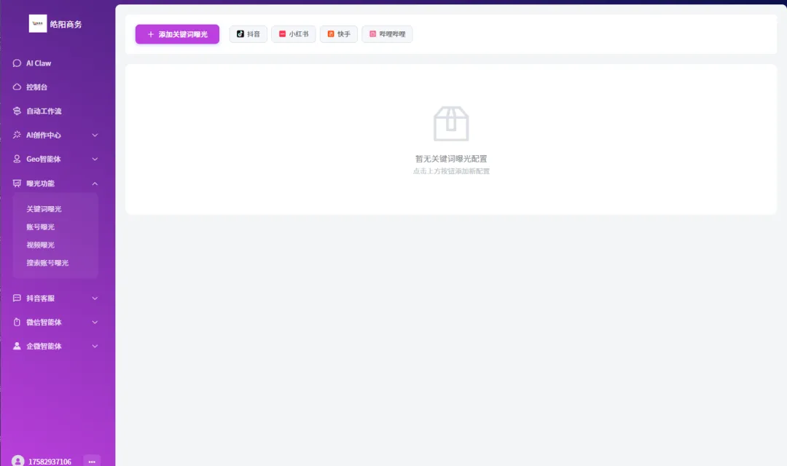Select the AI创作中心 creation center icon
This screenshot has width=787, height=466.
tap(16, 135)
